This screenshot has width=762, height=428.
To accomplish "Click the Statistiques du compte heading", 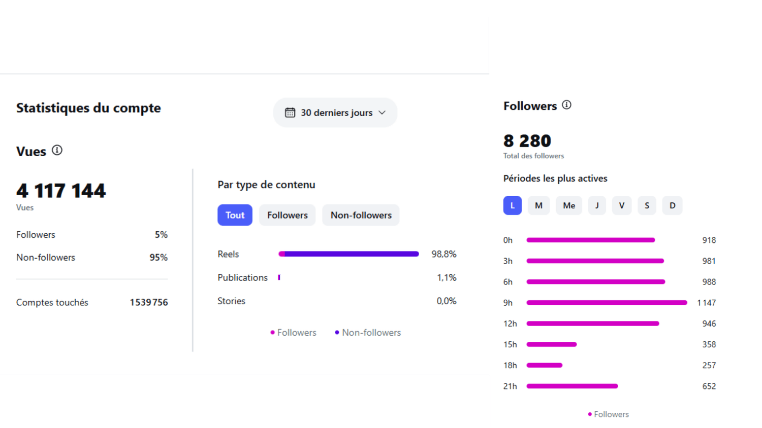I will 88,108.
